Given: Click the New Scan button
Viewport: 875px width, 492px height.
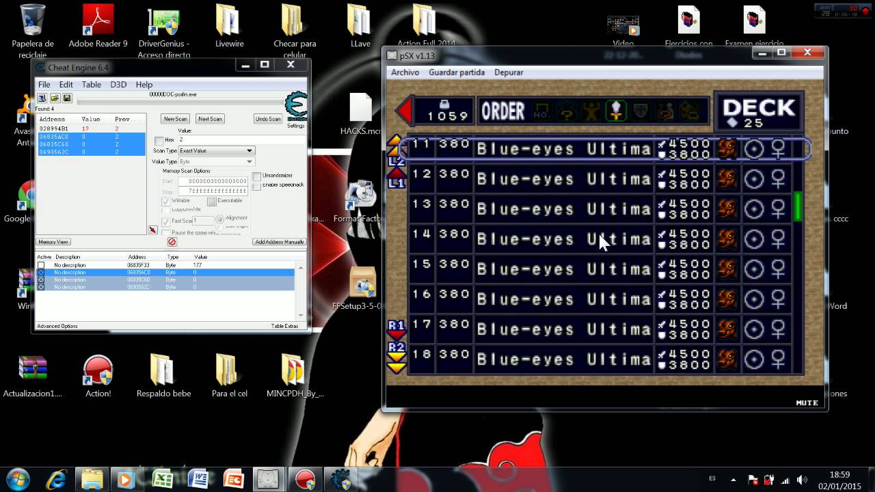Looking at the screenshot, I should 176,119.
